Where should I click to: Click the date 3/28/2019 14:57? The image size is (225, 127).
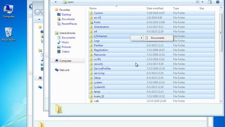point(155,13)
